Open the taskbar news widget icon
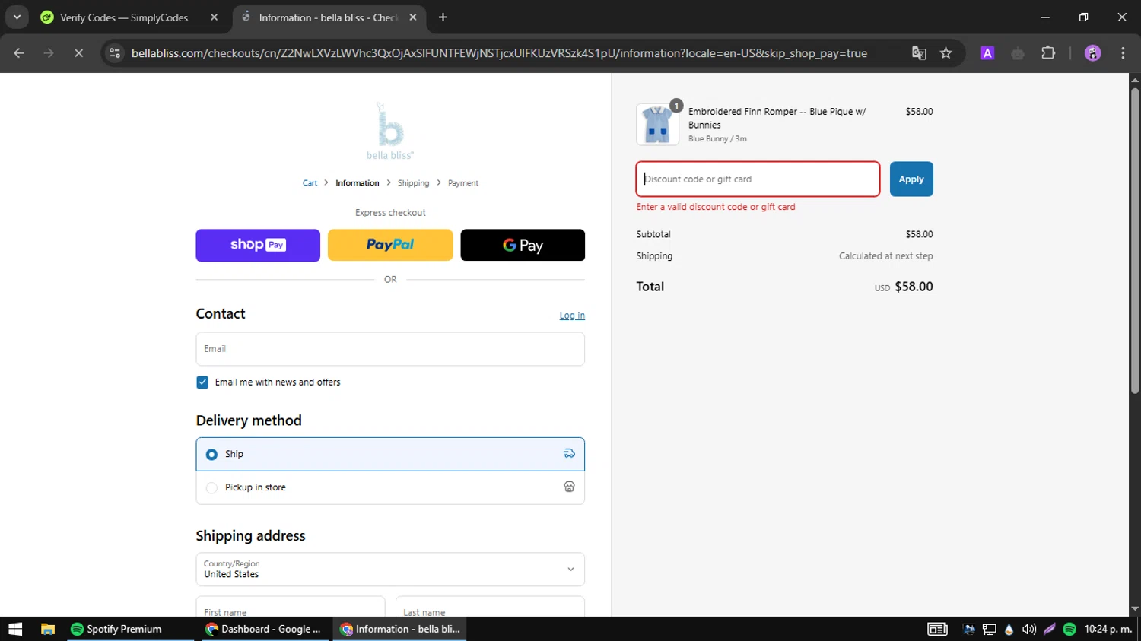The image size is (1141, 641). coord(937,629)
